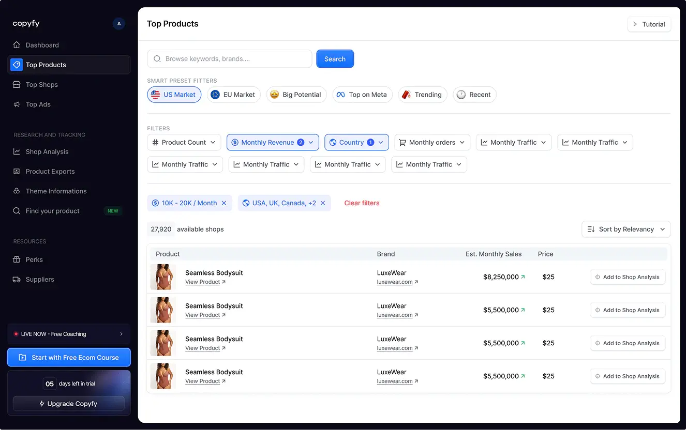The image size is (686, 430).
Task: Click the Shop Analysis chart icon
Action: pyautogui.click(x=17, y=152)
